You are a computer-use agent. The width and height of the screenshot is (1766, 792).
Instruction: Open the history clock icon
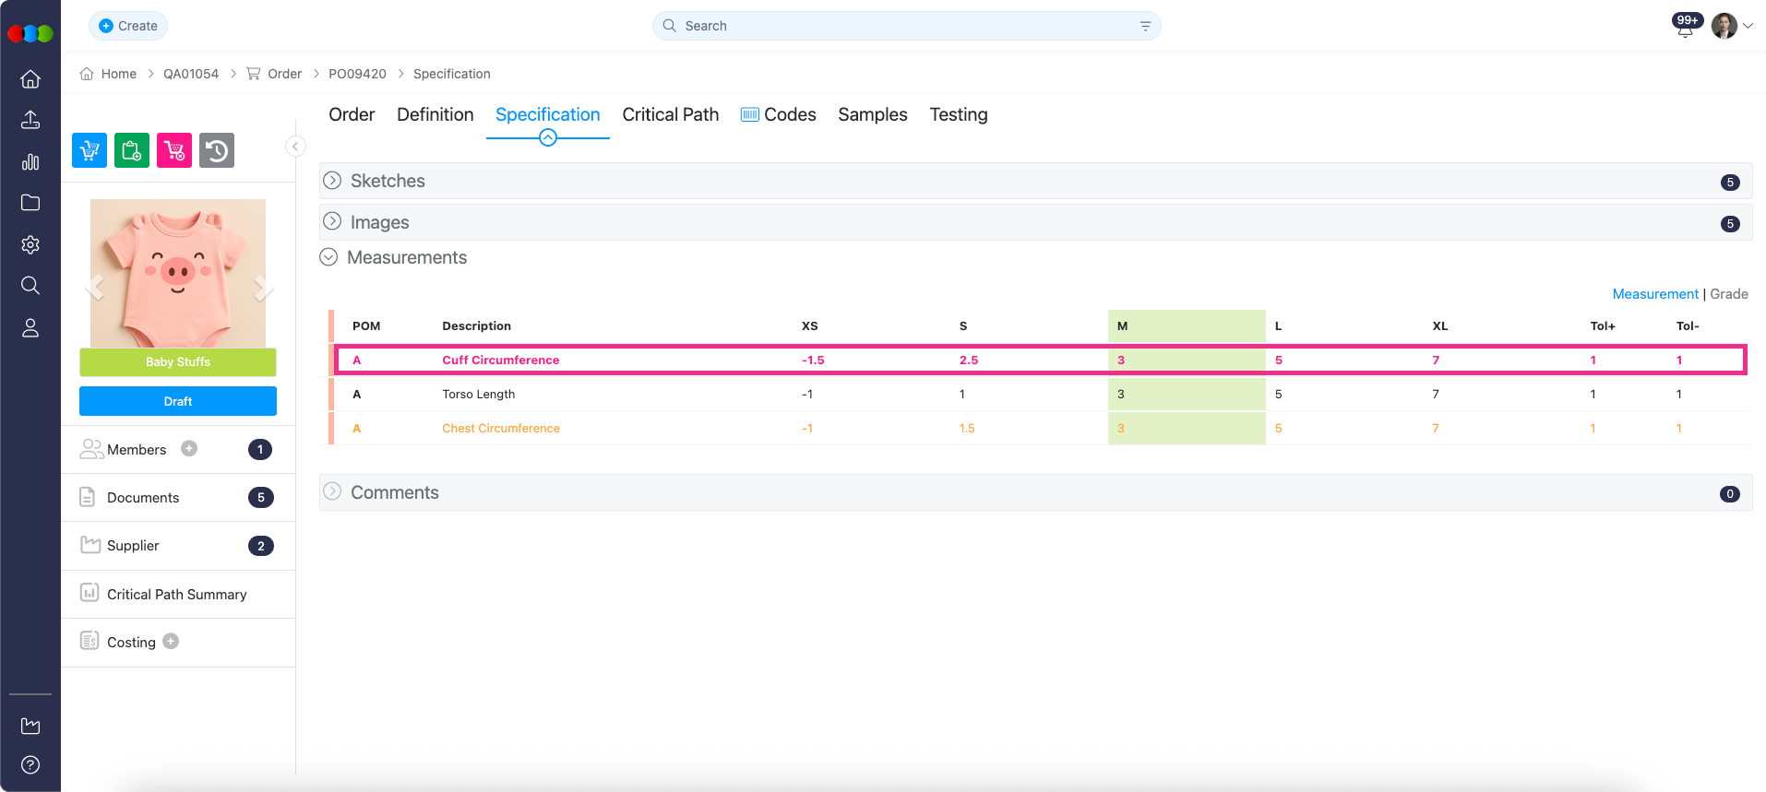pos(217,150)
